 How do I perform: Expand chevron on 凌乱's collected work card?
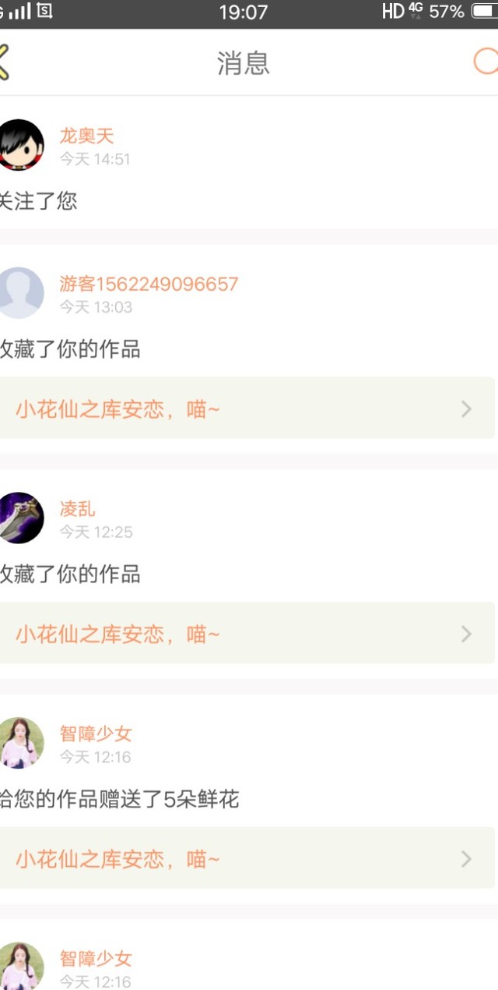coord(466,634)
